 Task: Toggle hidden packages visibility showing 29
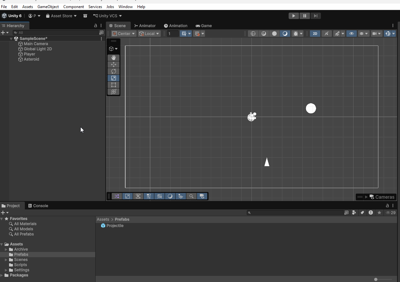pyautogui.click(x=391, y=213)
